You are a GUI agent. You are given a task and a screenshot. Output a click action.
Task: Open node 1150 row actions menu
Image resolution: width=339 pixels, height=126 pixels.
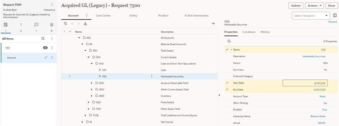[152, 76]
